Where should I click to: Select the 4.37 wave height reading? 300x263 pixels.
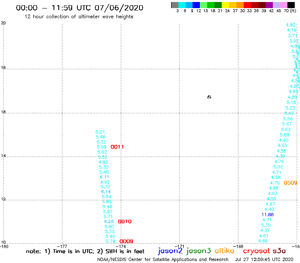265,230
